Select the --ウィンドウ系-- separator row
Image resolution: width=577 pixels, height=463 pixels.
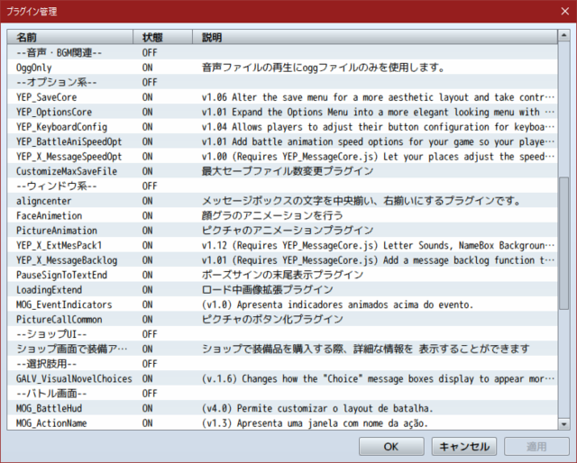[x=282, y=186]
